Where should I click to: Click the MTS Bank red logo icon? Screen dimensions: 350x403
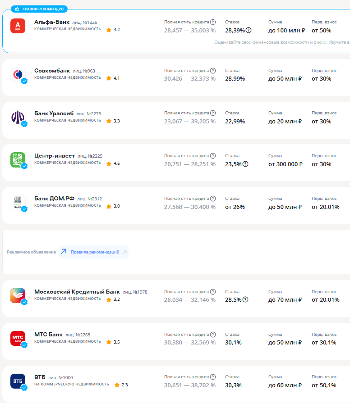(x=18, y=338)
